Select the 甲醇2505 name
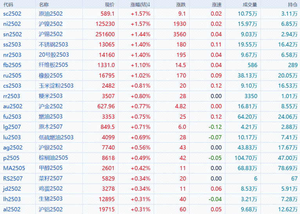 point(51,168)
